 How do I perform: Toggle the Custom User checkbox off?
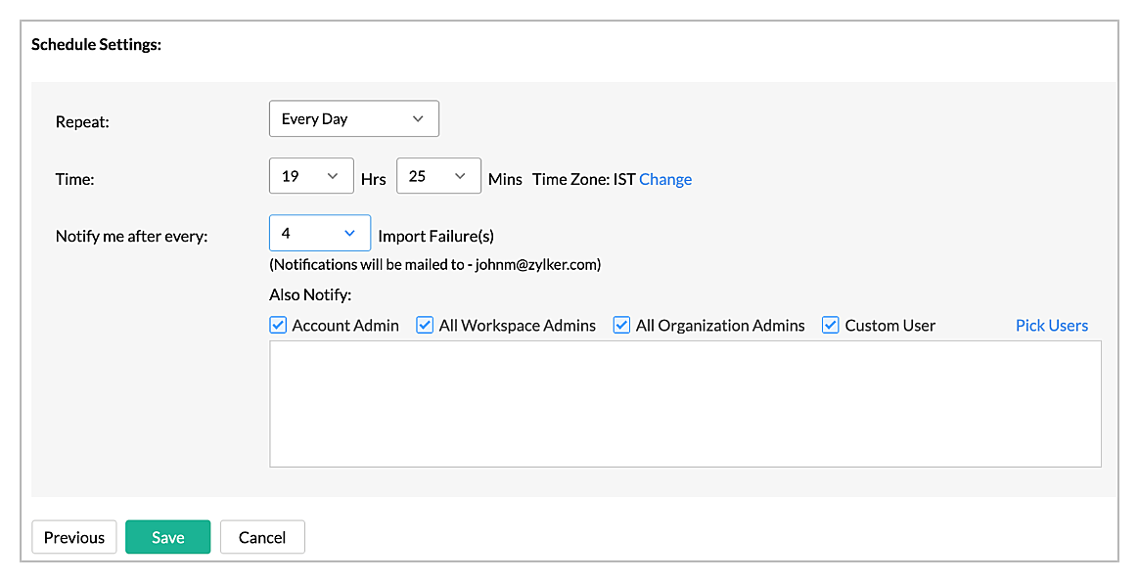830,324
